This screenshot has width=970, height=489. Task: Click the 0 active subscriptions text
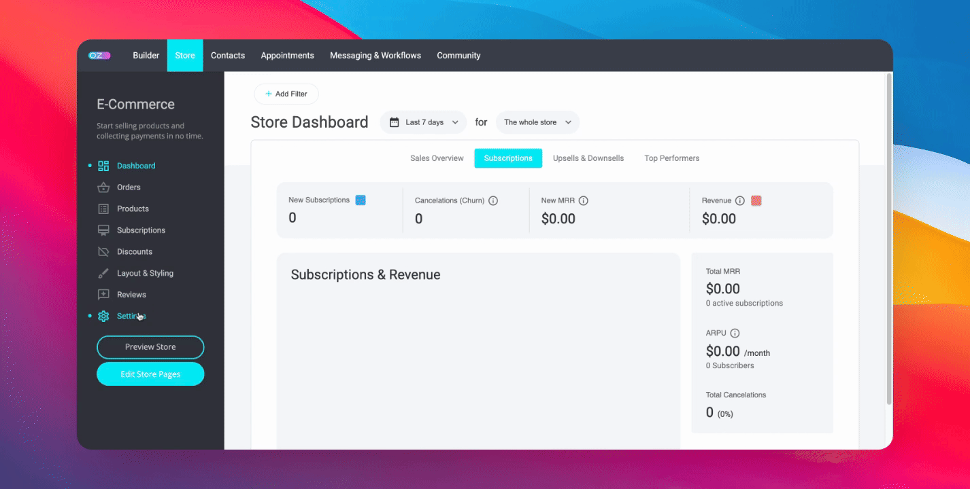[744, 304]
